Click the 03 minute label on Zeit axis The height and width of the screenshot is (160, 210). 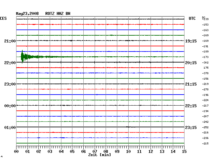(50, 152)
